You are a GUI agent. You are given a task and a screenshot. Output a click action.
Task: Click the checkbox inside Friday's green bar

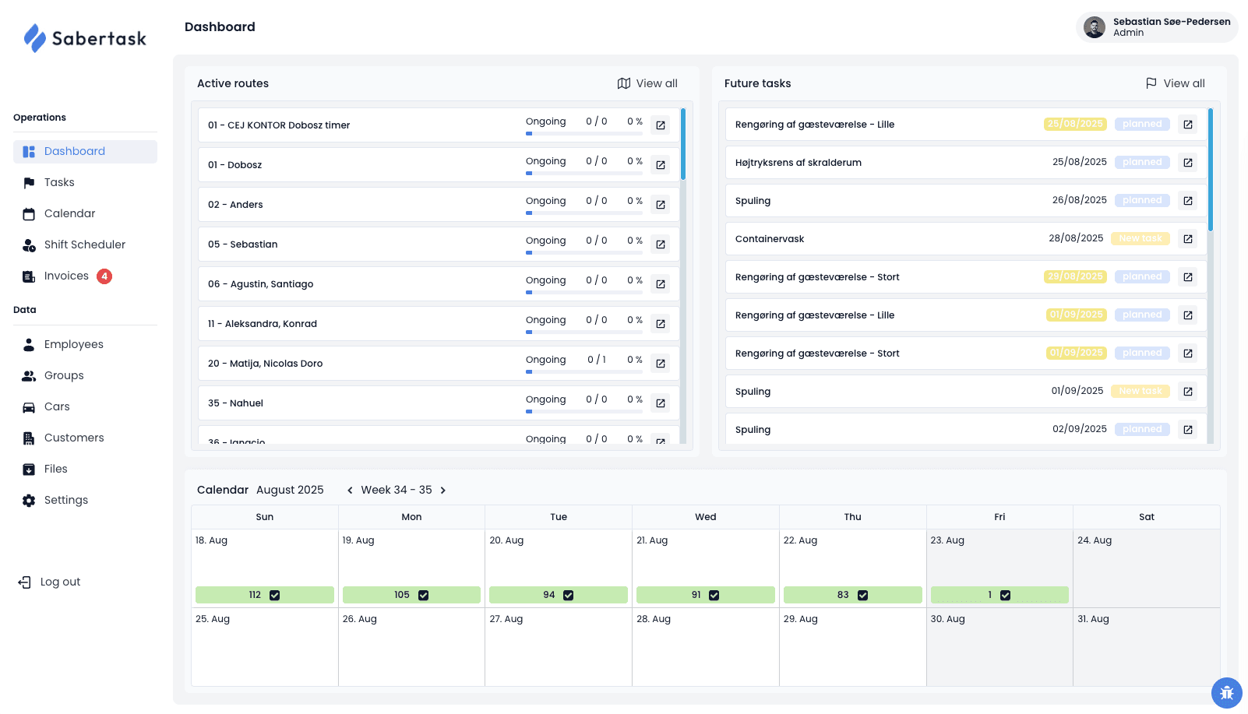(1005, 594)
